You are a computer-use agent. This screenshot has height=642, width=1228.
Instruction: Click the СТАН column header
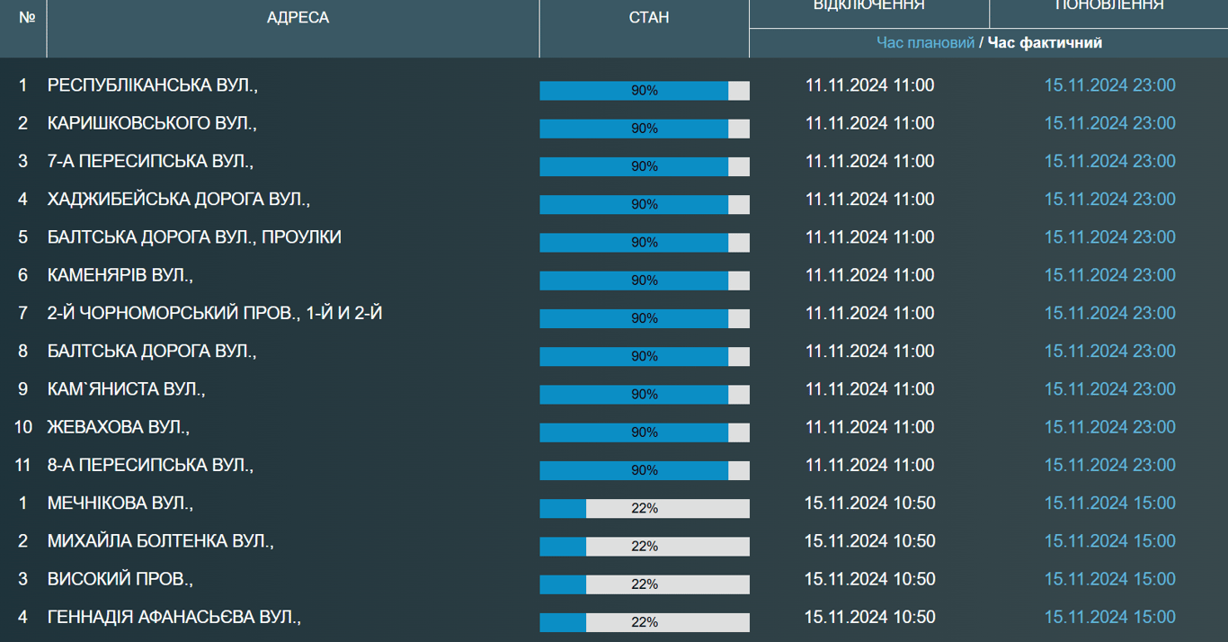point(648,18)
